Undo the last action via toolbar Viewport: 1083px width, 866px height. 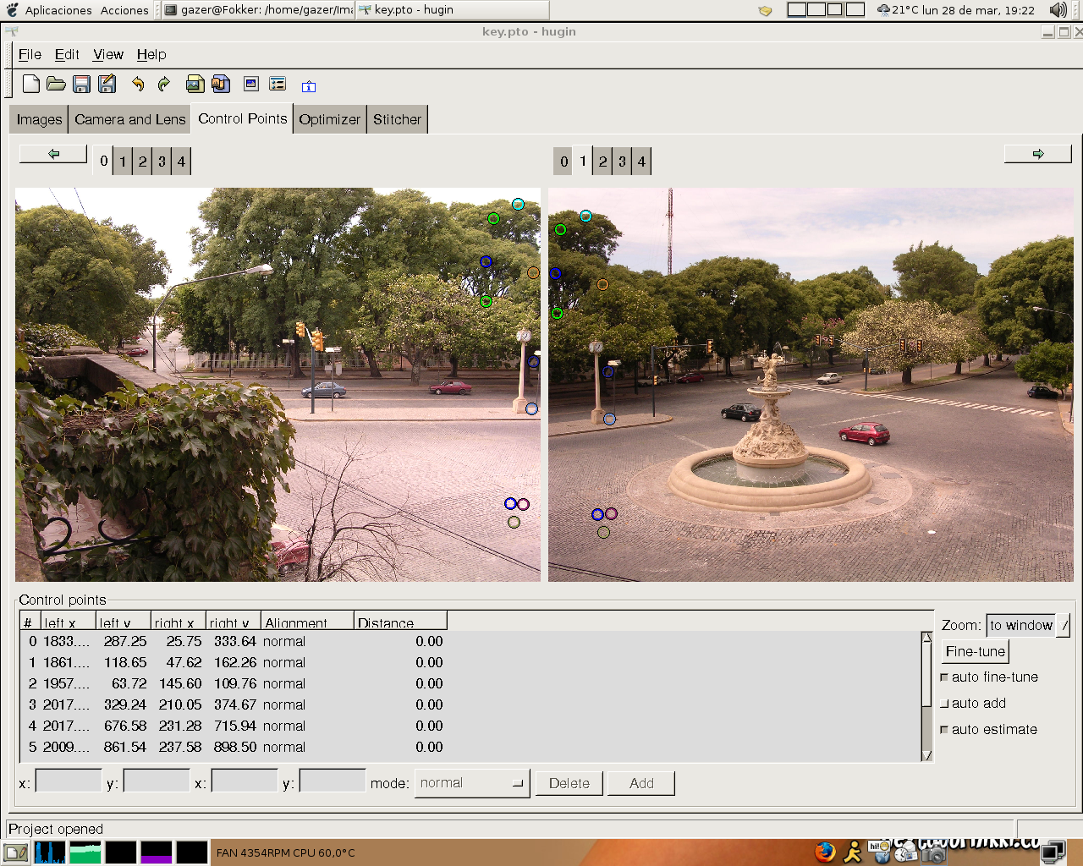(138, 84)
